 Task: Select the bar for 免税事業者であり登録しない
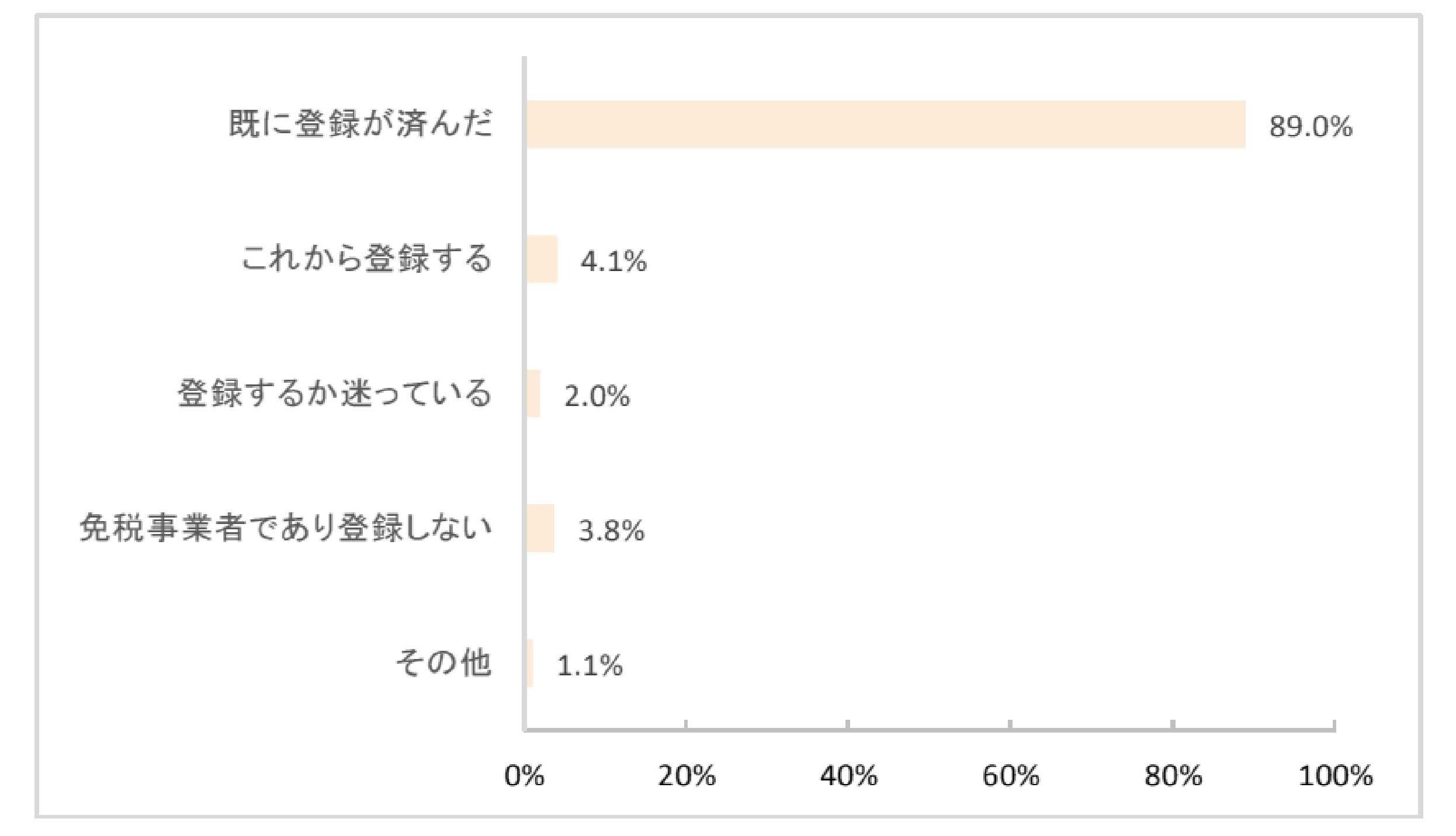(x=540, y=529)
